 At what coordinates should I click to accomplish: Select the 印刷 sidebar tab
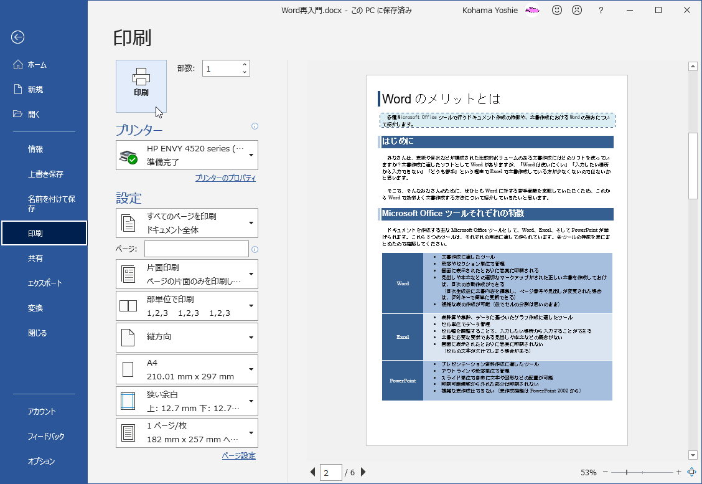tap(44, 233)
